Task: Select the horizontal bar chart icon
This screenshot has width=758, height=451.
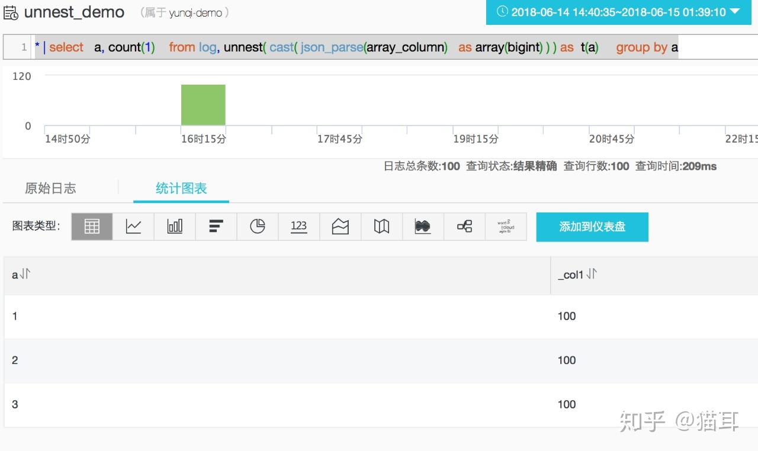Action: pos(216,226)
